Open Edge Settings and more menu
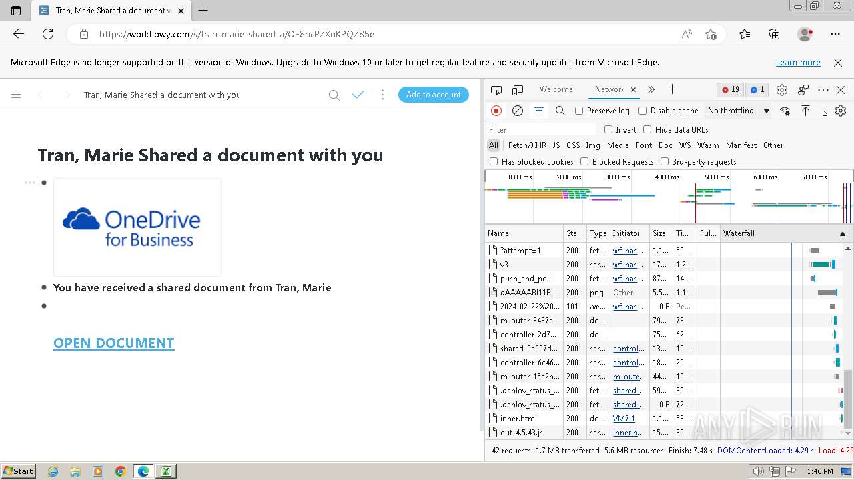Viewport: 854px width, 480px height. (x=835, y=34)
